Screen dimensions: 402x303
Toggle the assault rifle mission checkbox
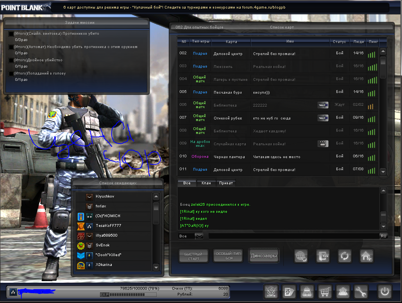click(x=11, y=47)
